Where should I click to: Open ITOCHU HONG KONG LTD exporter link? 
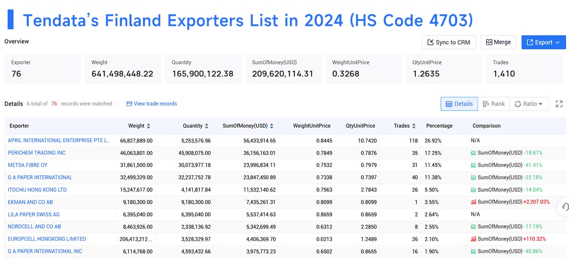[x=37, y=190]
